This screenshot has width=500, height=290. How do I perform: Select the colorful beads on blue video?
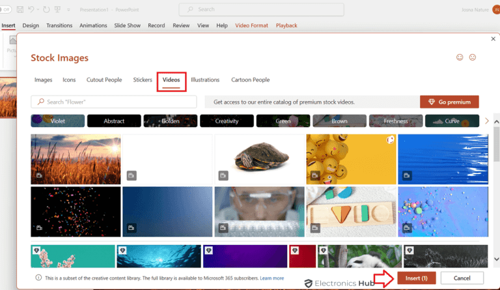click(x=443, y=212)
